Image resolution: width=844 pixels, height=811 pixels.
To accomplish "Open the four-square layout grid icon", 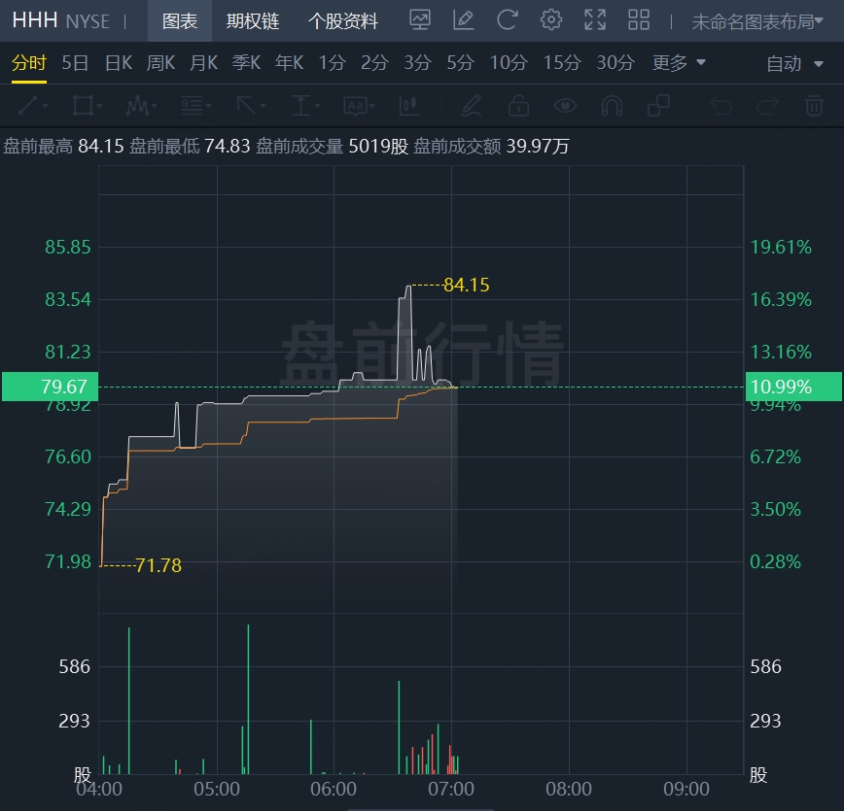I will [x=639, y=20].
